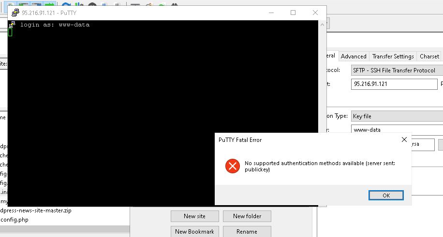This screenshot has height=237, width=443.
Task: Close the PuTTY terminal window
Action: (315, 13)
